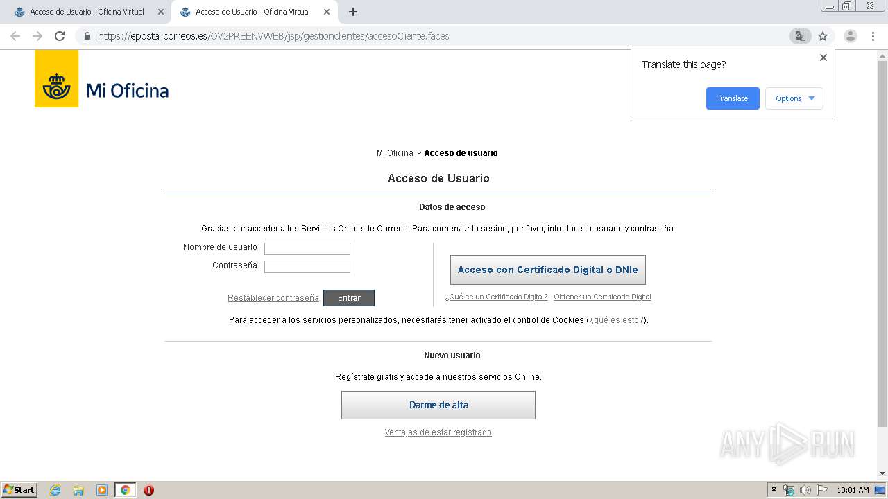The image size is (888, 499).
Task: Expand the translate Options dropdown
Action: [794, 98]
